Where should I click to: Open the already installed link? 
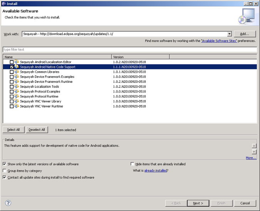point(156,171)
